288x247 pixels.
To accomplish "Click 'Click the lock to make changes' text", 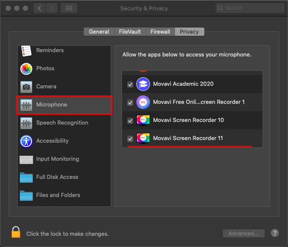I will point(68,234).
